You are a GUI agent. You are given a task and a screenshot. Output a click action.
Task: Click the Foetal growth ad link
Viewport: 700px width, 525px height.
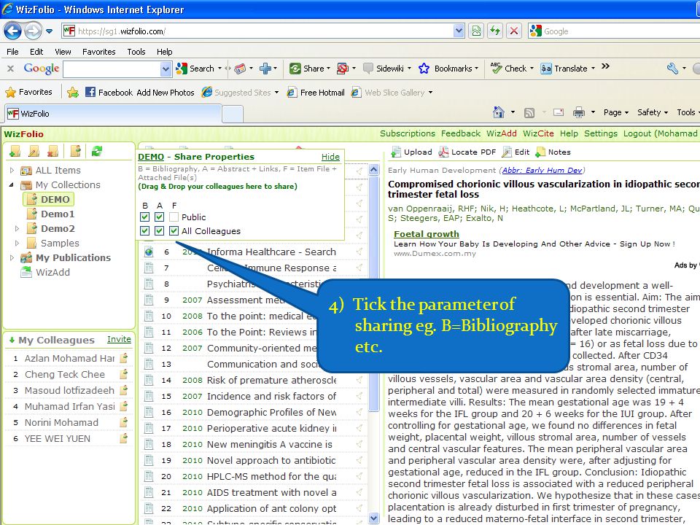[427, 234]
